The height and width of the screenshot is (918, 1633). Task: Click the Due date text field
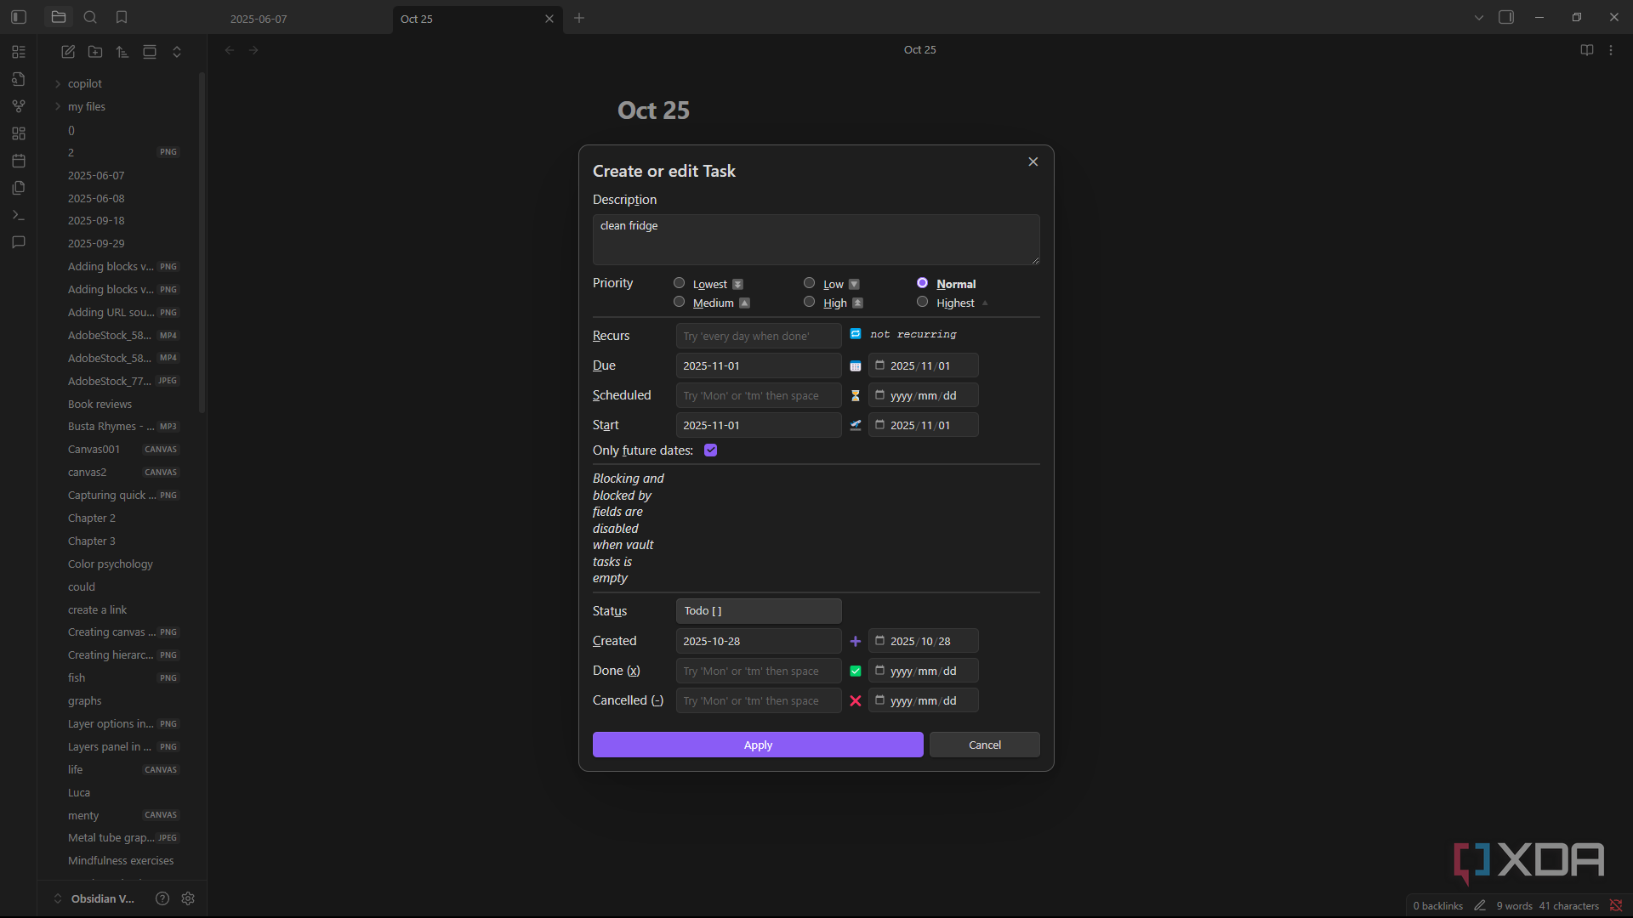759,365
